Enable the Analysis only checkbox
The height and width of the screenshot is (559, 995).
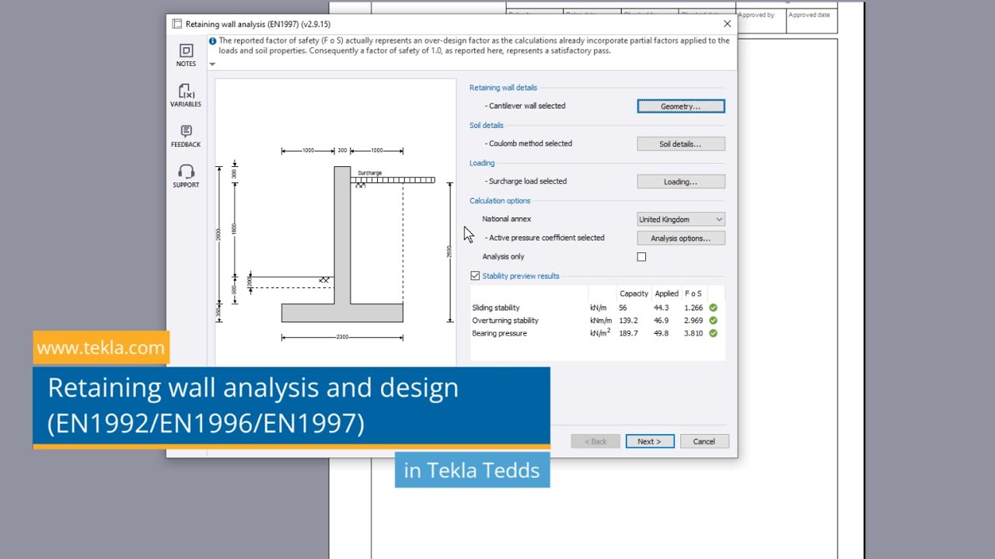[641, 257]
